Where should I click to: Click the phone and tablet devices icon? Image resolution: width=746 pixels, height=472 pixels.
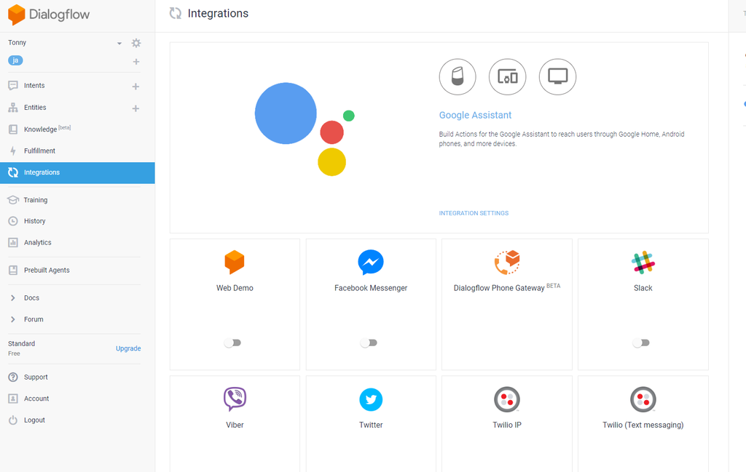508,77
